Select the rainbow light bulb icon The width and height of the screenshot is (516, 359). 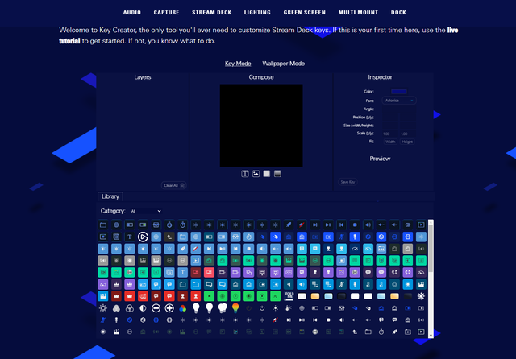[x=235, y=308]
